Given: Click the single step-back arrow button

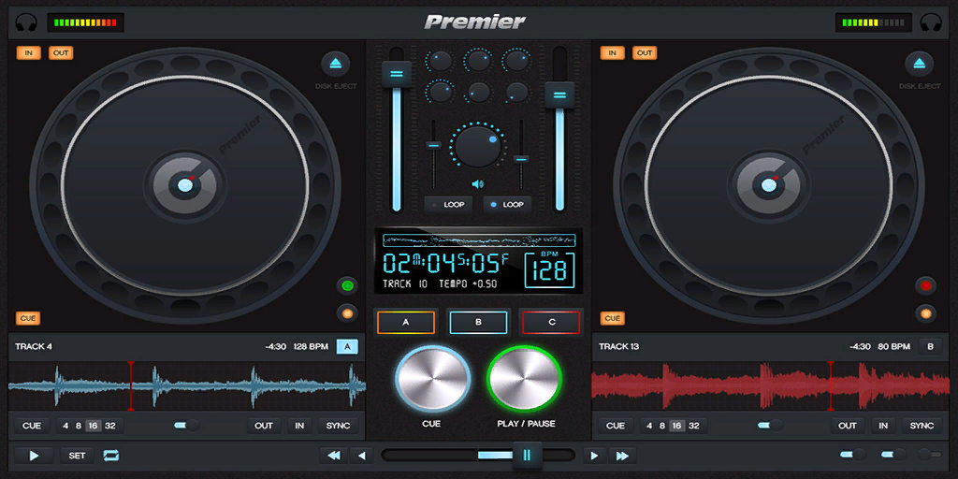Looking at the screenshot, I should coord(362,456).
